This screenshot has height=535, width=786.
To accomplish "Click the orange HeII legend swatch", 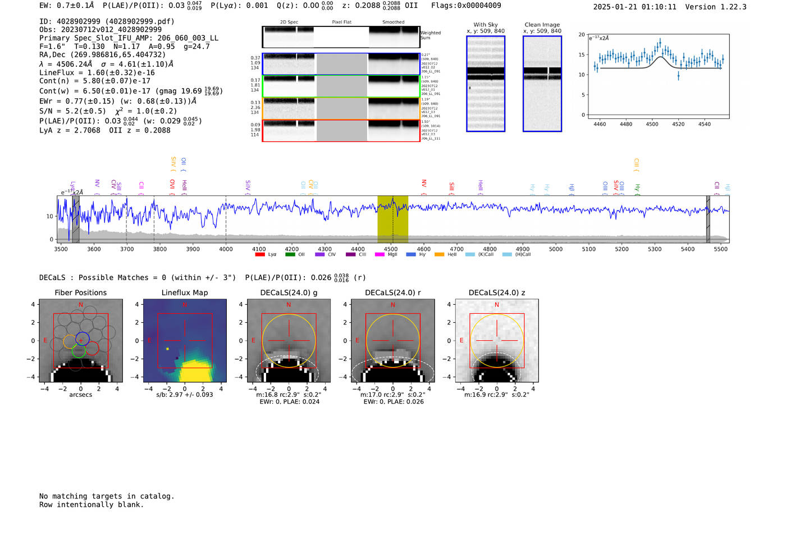I will [x=439, y=254].
